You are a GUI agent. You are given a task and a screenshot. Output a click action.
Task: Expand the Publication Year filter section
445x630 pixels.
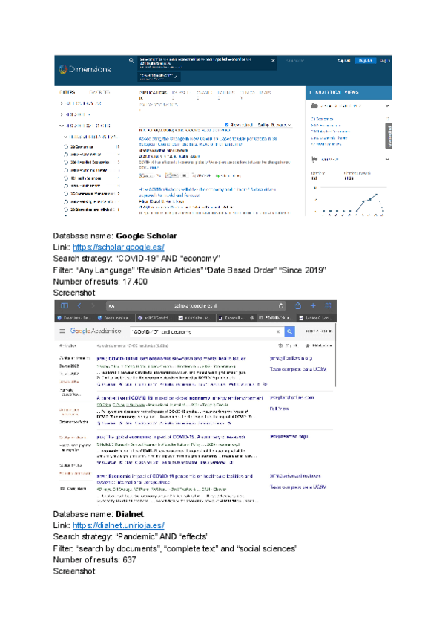62,103
